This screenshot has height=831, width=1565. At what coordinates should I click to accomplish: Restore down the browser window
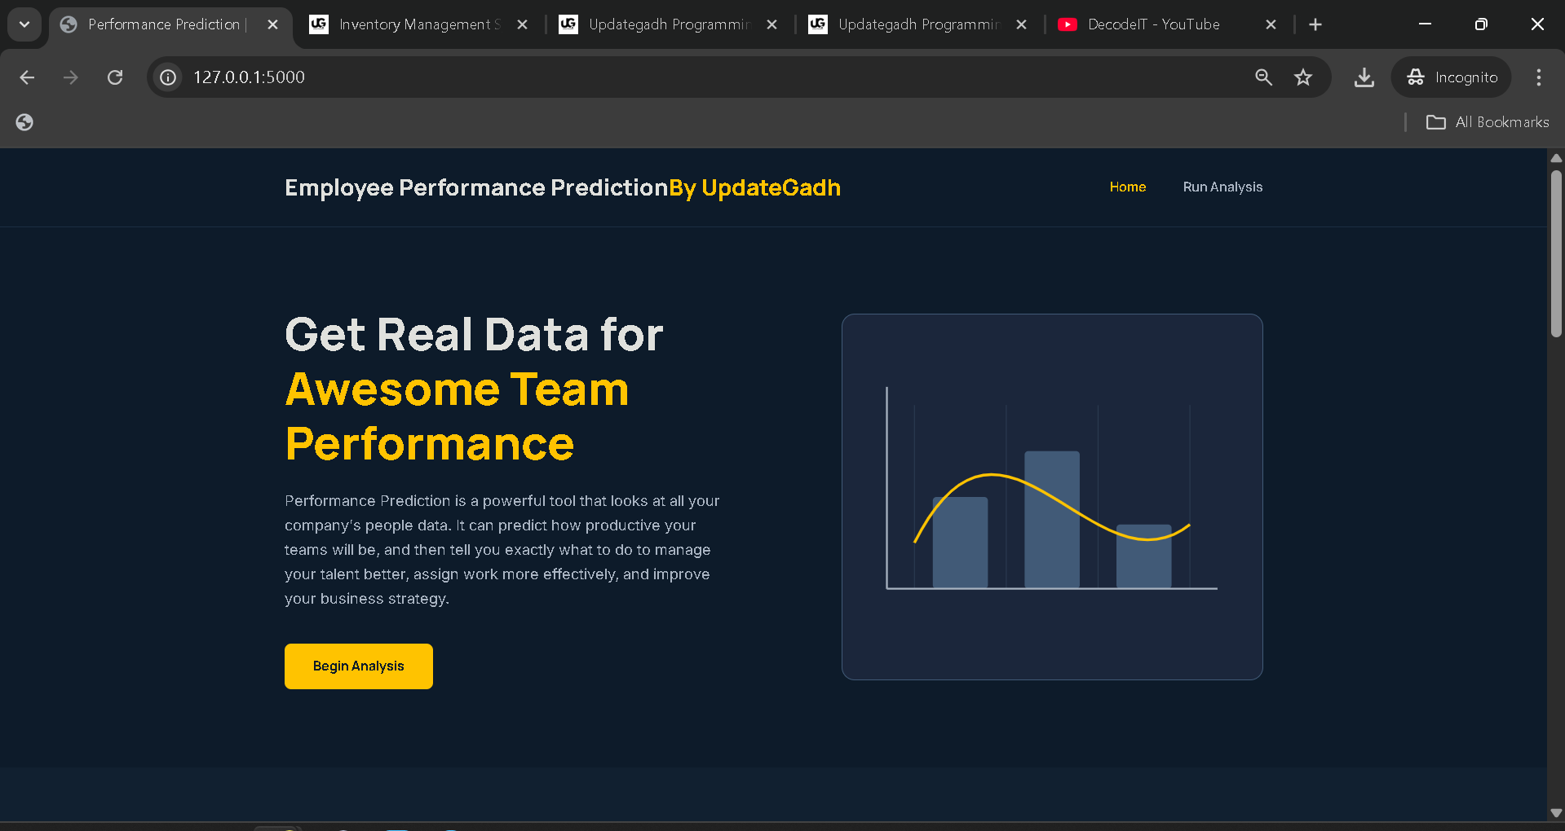[1481, 24]
